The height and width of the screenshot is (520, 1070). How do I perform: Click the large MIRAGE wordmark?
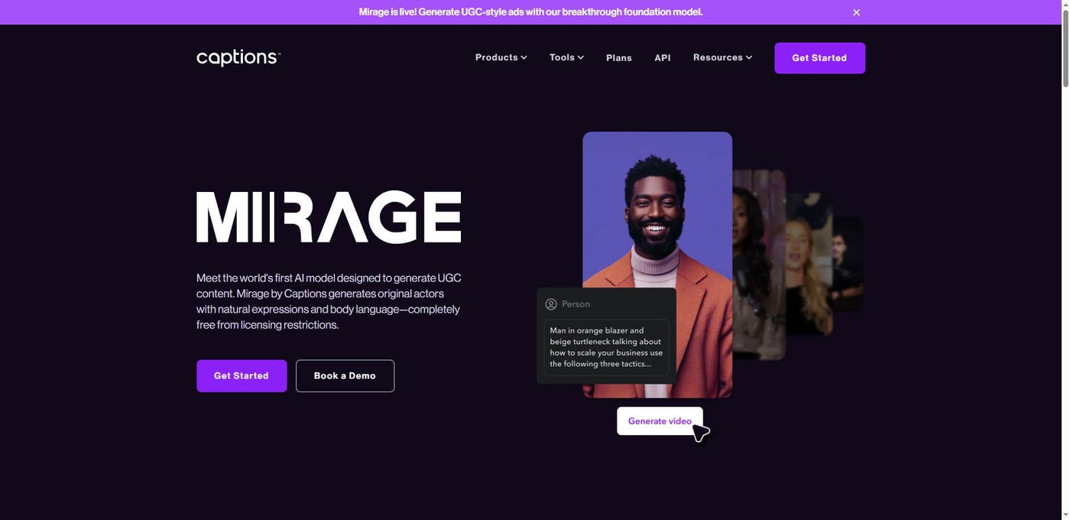pos(329,217)
